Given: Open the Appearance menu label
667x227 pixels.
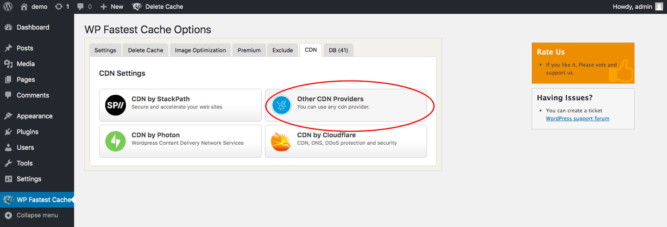Looking at the screenshot, I should 35,116.
